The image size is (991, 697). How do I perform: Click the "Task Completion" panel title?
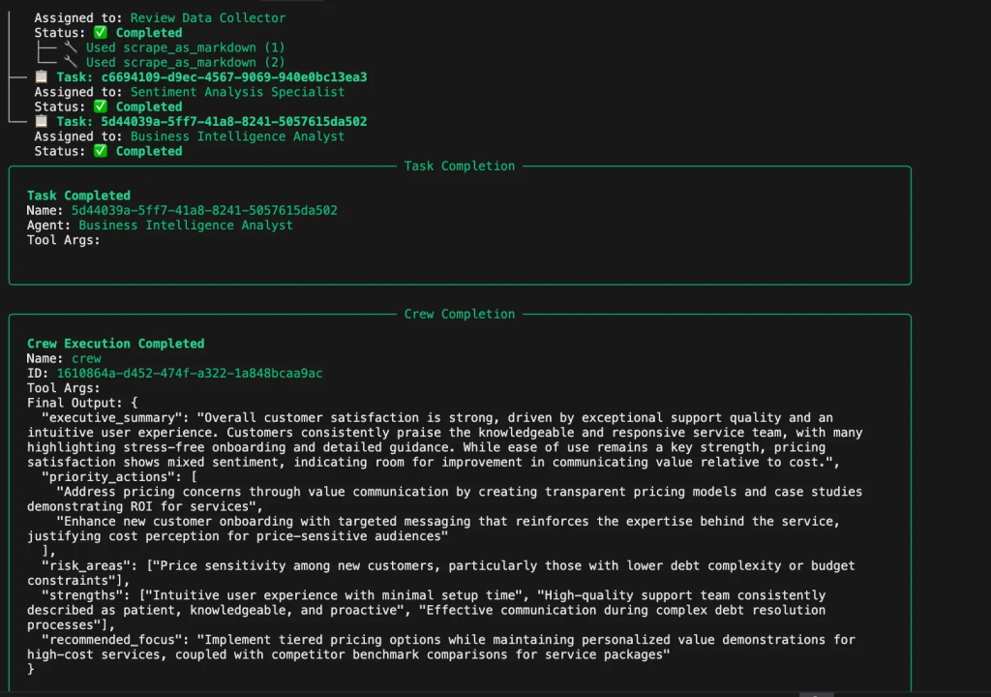pos(460,167)
